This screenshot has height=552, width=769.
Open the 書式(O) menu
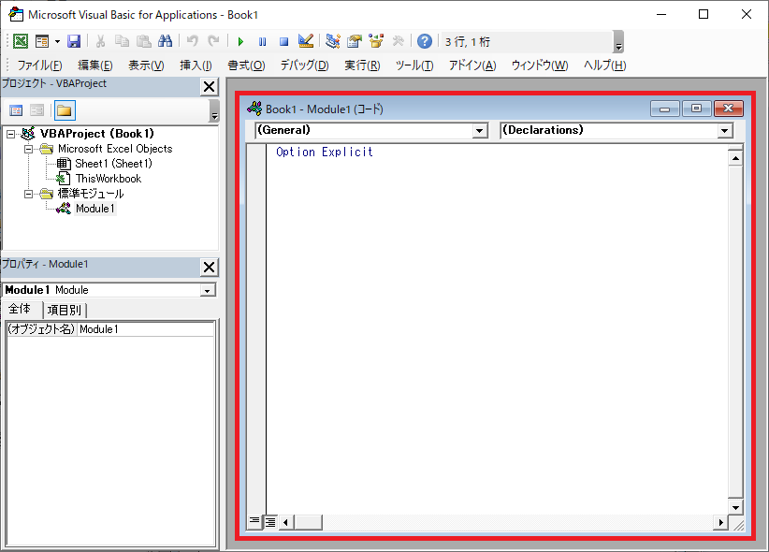[x=246, y=65]
